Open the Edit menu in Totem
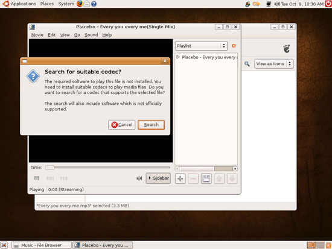The width and height of the screenshot is (332, 249). coord(51,35)
